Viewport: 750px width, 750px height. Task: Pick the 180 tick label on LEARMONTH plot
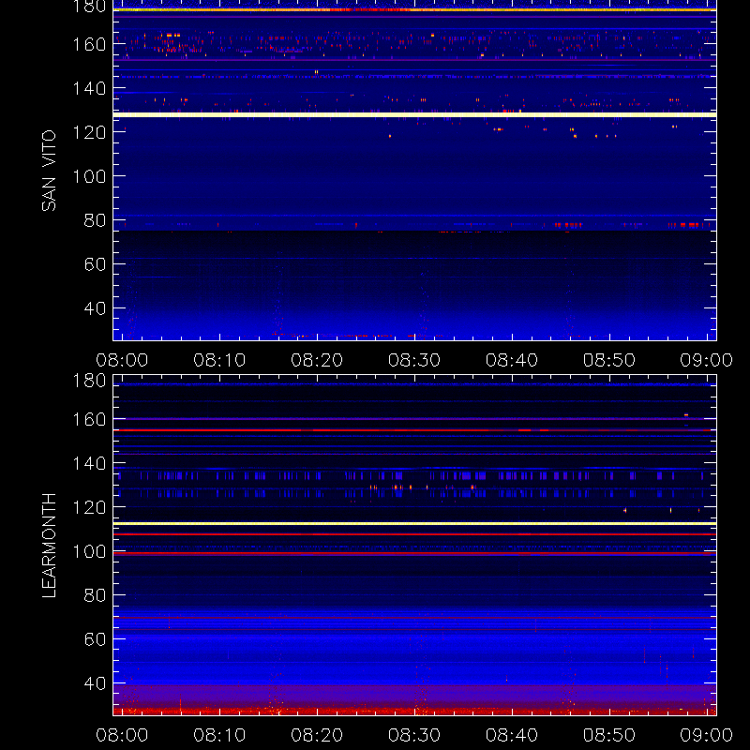click(89, 381)
